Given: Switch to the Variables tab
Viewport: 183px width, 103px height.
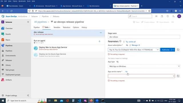Looking at the screenshot, I should coord(57,27).
